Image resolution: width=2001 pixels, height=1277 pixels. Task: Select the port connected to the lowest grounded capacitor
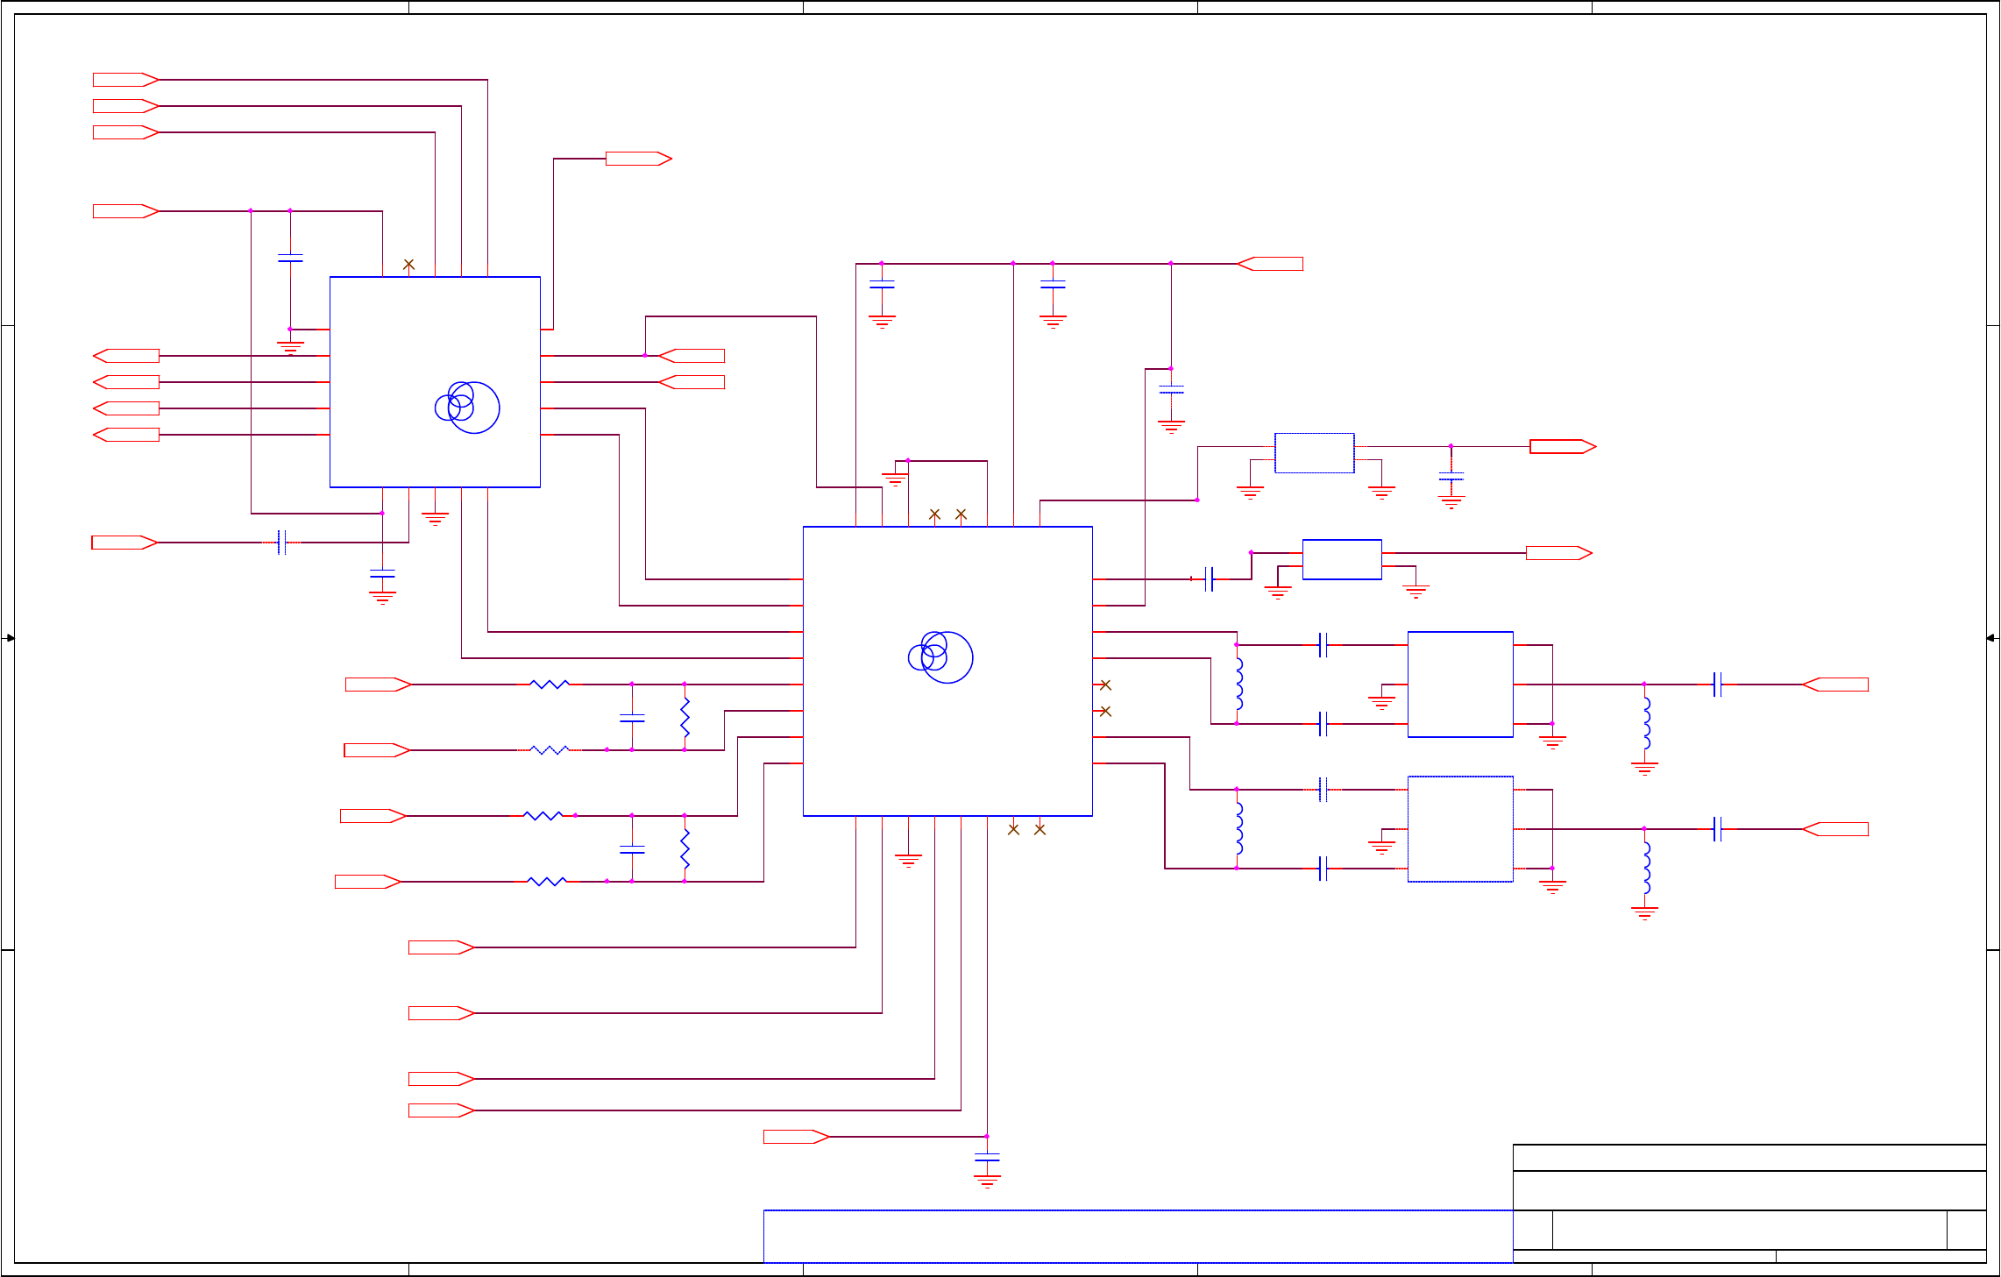797,1137
